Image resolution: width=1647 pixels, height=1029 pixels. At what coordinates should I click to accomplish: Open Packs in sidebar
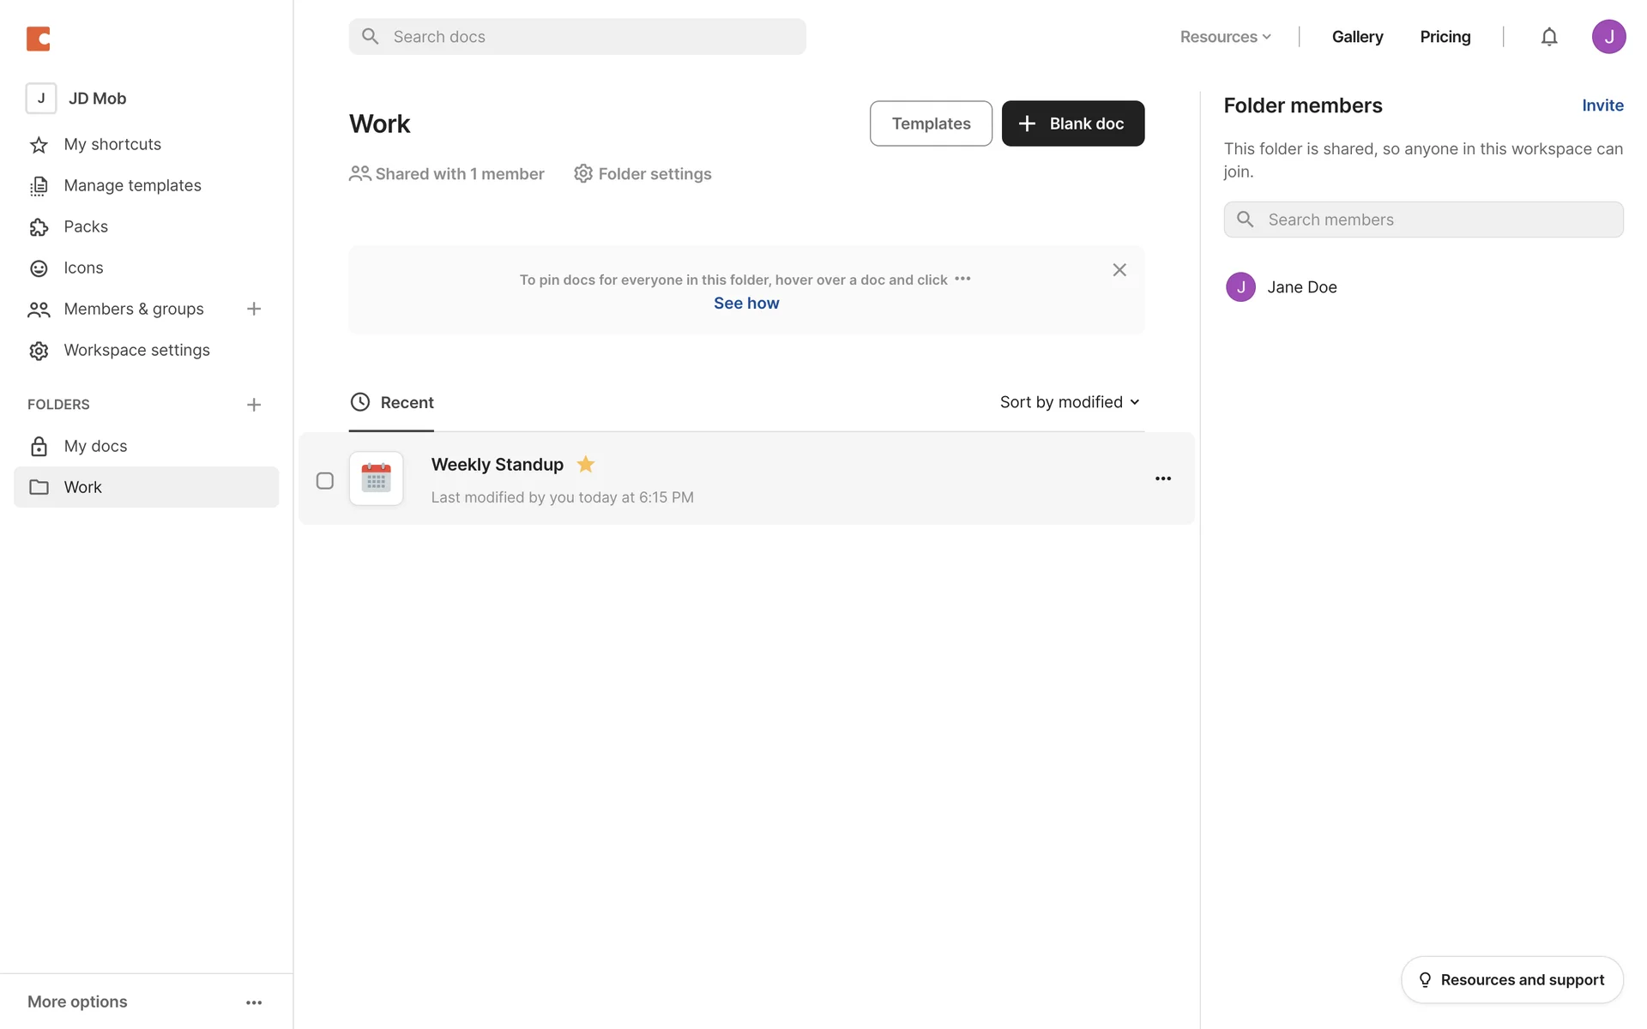click(x=86, y=226)
